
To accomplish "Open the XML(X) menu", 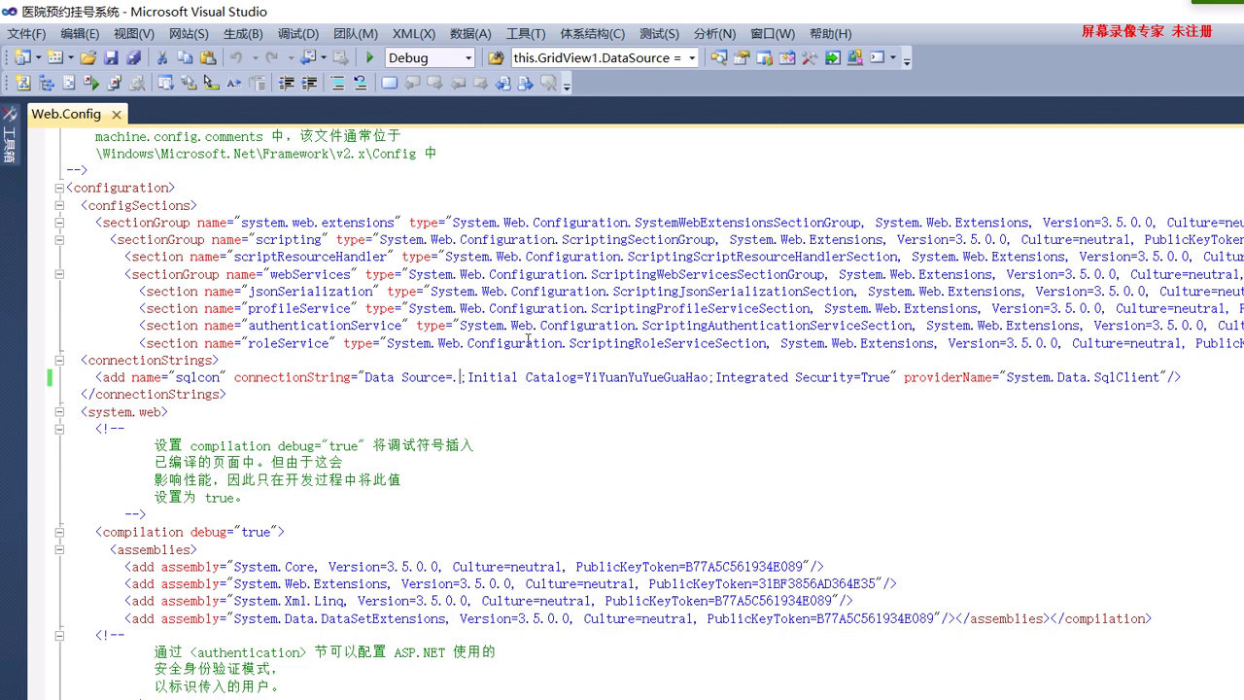I will pos(414,34).
